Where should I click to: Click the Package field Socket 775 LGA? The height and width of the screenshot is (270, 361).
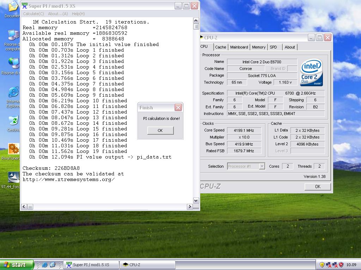262,76
